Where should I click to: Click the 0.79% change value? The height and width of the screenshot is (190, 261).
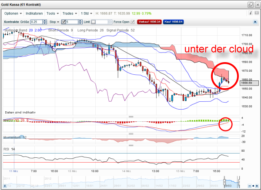coord(147,13)
